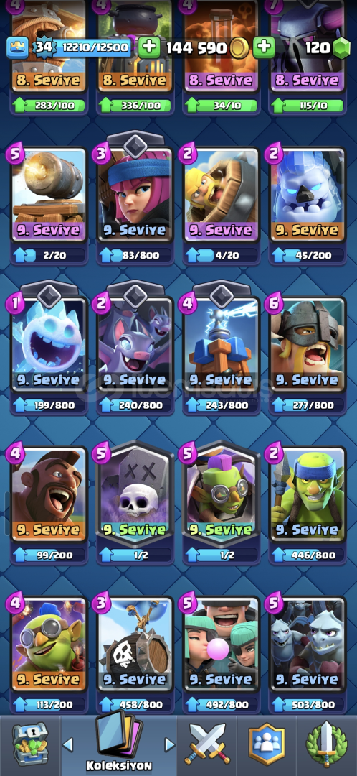Select the Hog Rider card
This screenshot has height=776, width=357.
pos(49,496)
